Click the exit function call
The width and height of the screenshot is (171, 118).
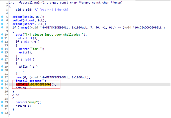tap(23, 52)
